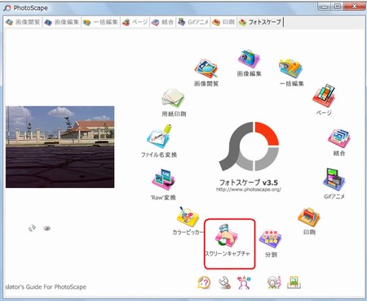The height and width of the screenshot is (301, 367).
Task: Switch to the Gifアニメ tab
Action: [193, 22]
